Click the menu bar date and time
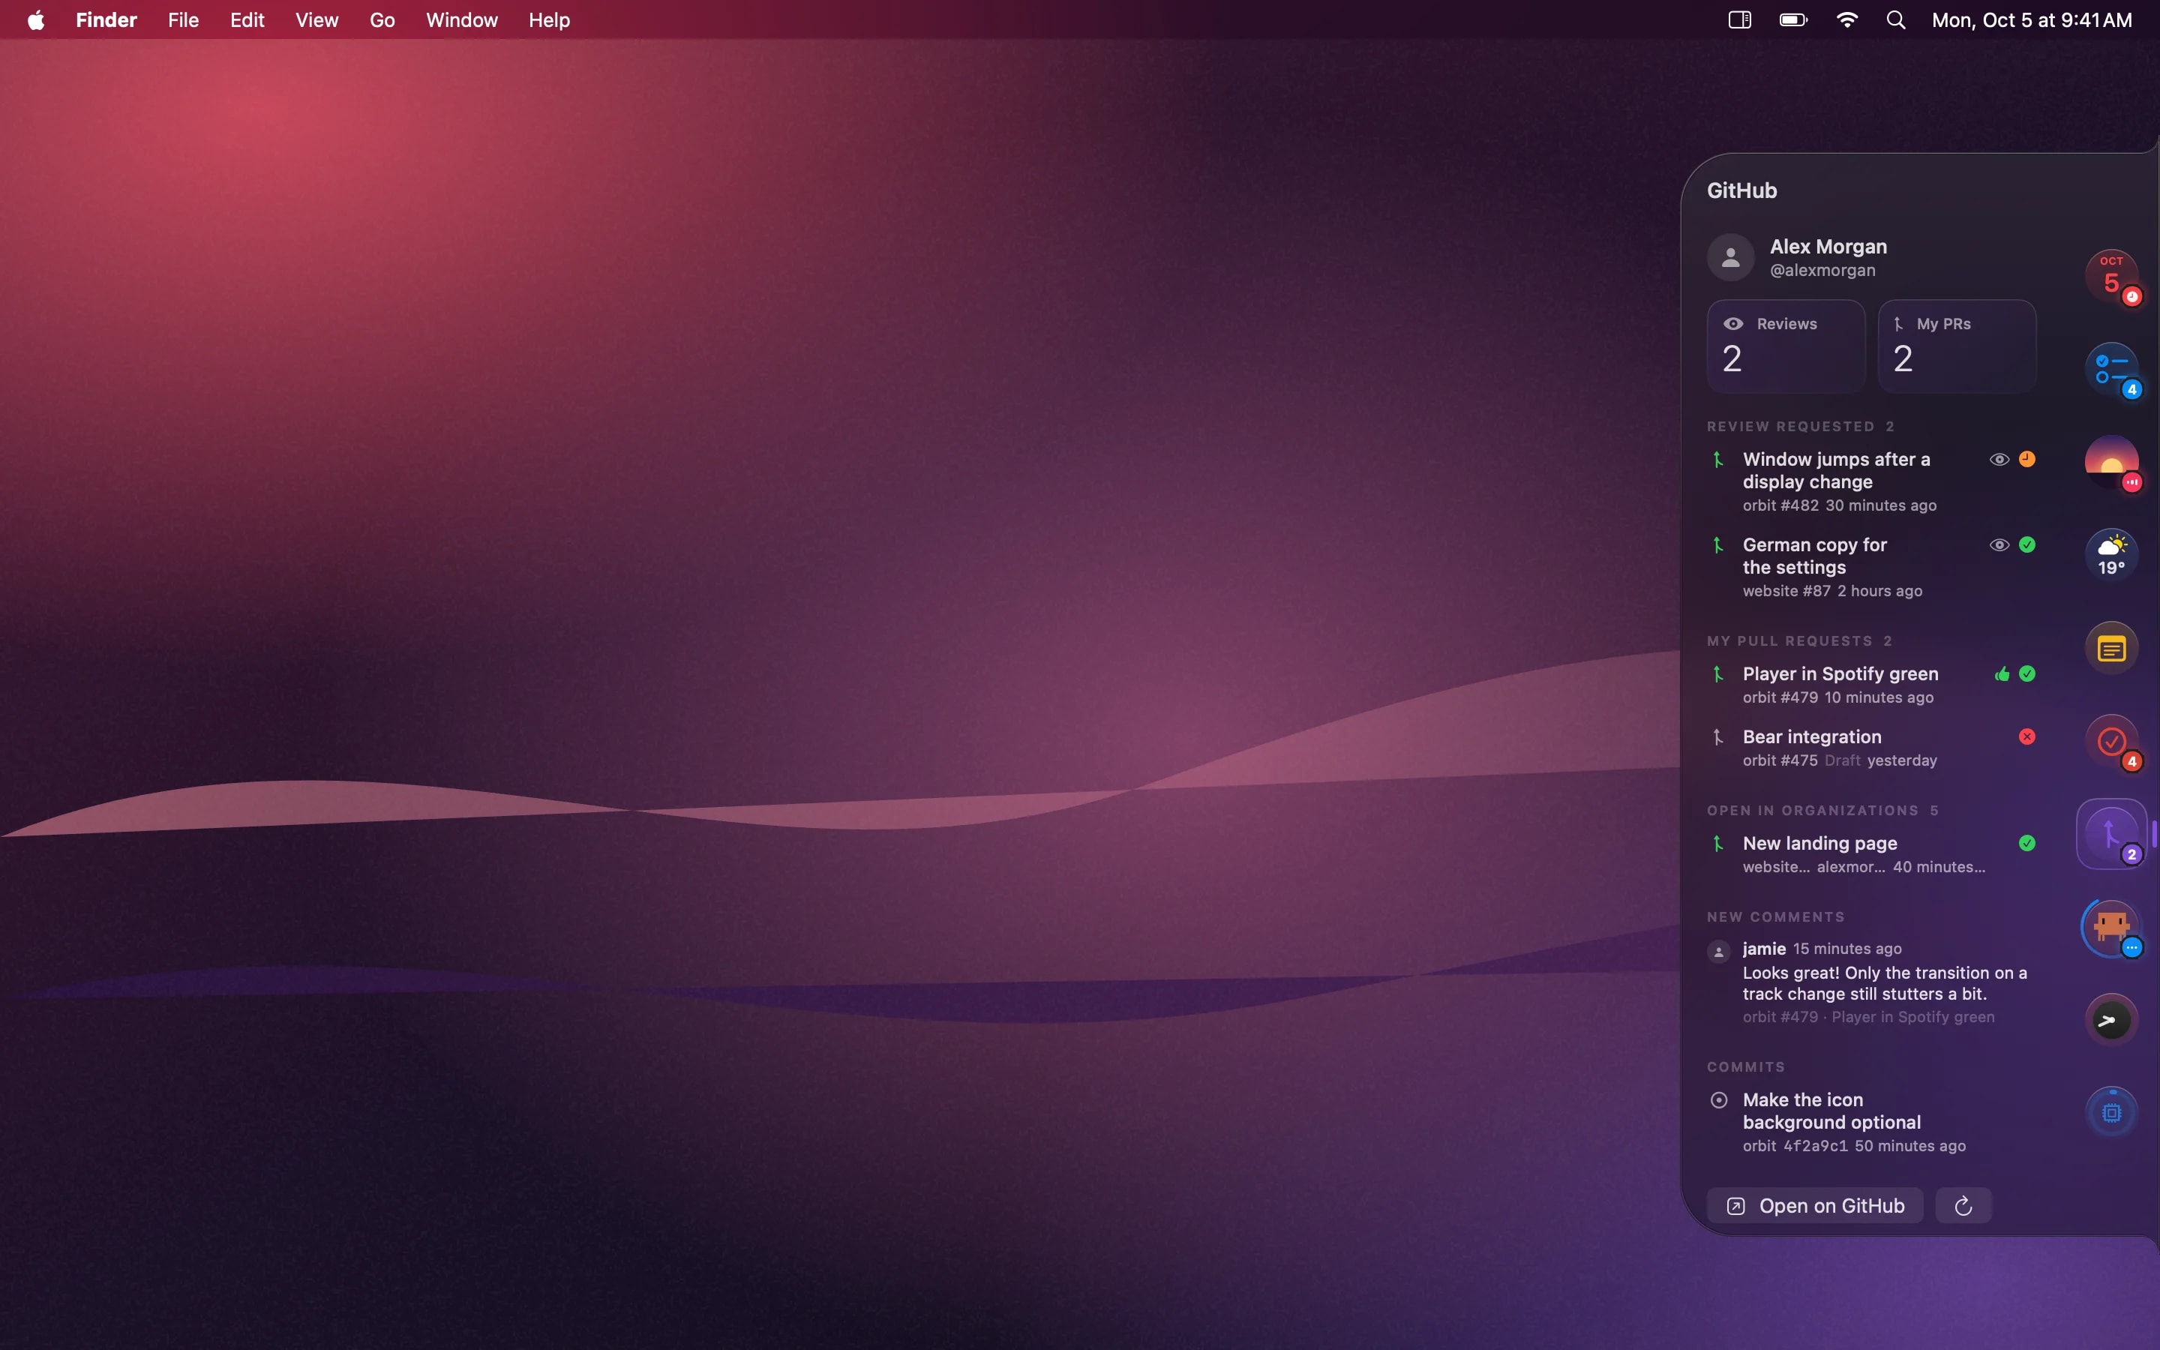This screenshot has height=1350, width=2160. pyautogui.click(x=2032, y=19)
